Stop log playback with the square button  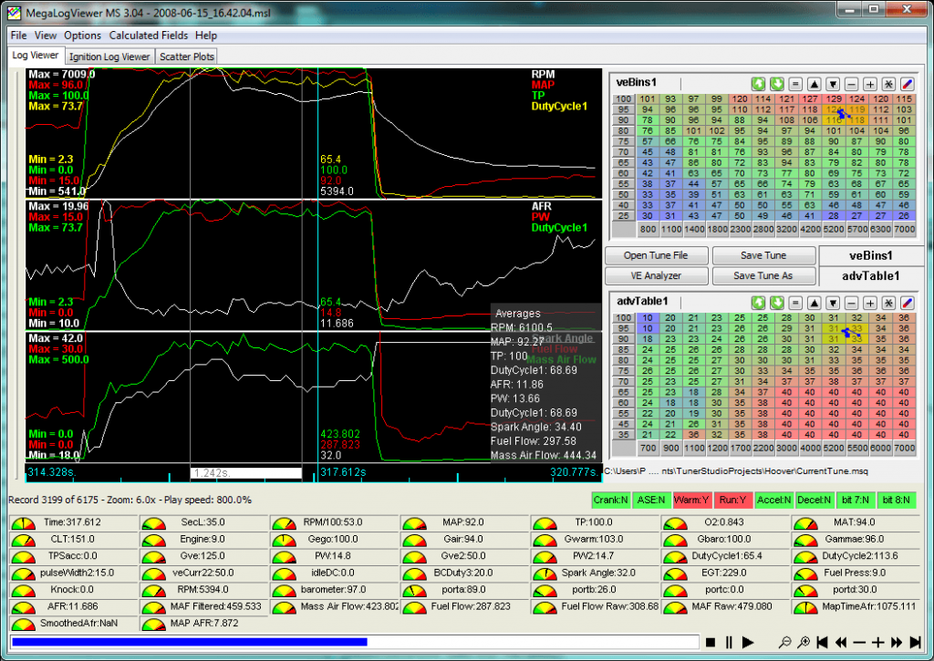pos(711,642)
